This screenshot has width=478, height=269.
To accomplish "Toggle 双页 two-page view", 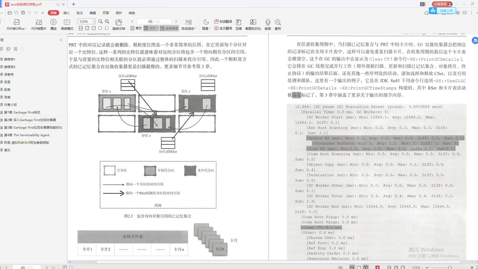I will pos(151,28).
